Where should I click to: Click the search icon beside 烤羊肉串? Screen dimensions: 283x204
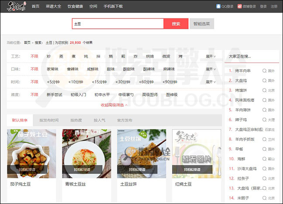pyautogui.click(x=264, y=71)
